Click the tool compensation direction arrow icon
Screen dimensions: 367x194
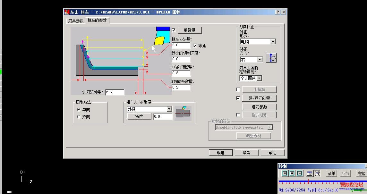tap(271, 58)
